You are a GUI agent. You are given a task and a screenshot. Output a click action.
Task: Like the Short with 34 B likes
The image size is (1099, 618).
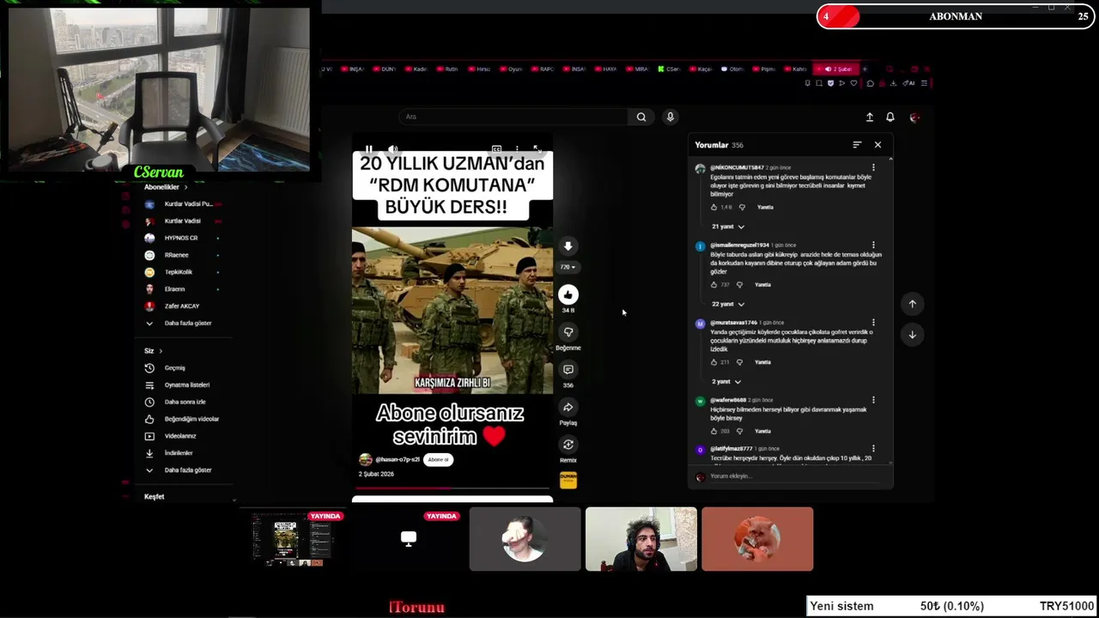[x=568, y=294]
